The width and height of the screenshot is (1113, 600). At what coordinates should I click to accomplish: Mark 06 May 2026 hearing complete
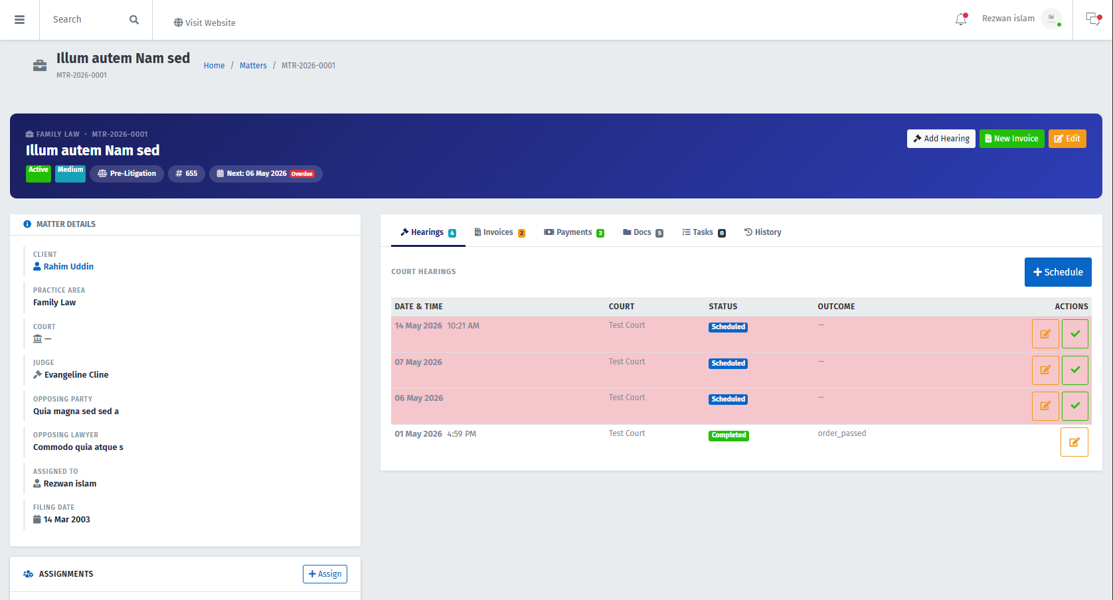tap(1075, 406)
